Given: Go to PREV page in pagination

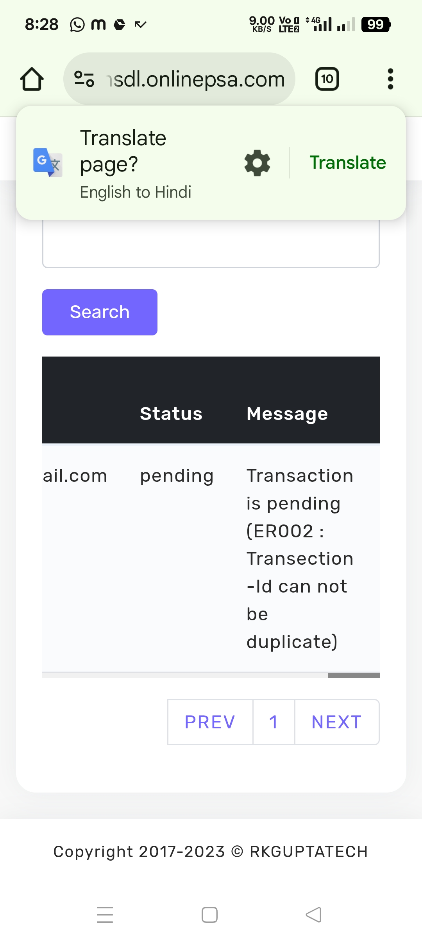Looking at the screenshot, I should tap(210, 722).
